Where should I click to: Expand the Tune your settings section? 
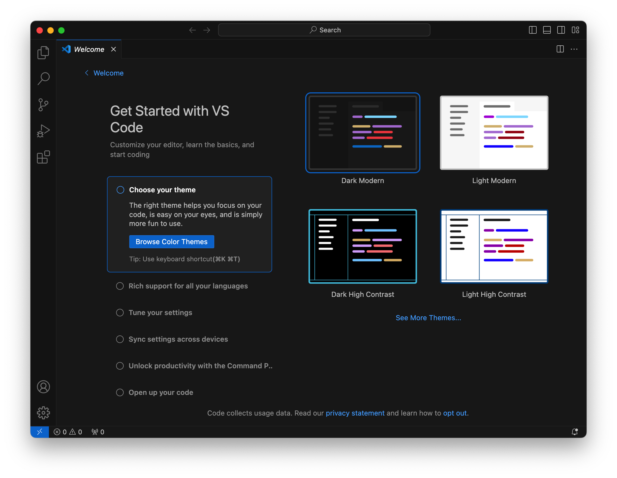[160, 312]
